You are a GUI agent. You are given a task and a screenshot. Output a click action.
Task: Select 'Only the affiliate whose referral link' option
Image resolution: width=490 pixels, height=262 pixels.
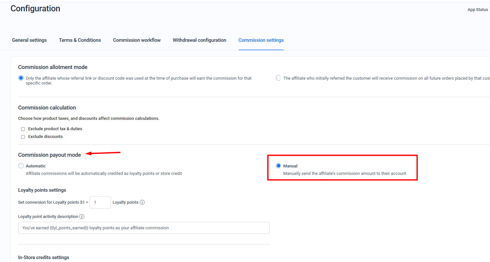click(x=21, y=78)
